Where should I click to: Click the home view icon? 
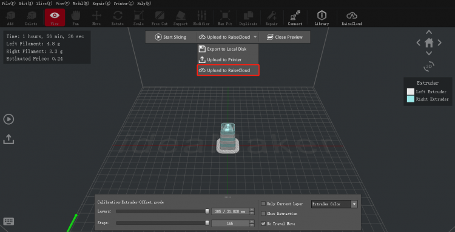[x=429, y=43]
